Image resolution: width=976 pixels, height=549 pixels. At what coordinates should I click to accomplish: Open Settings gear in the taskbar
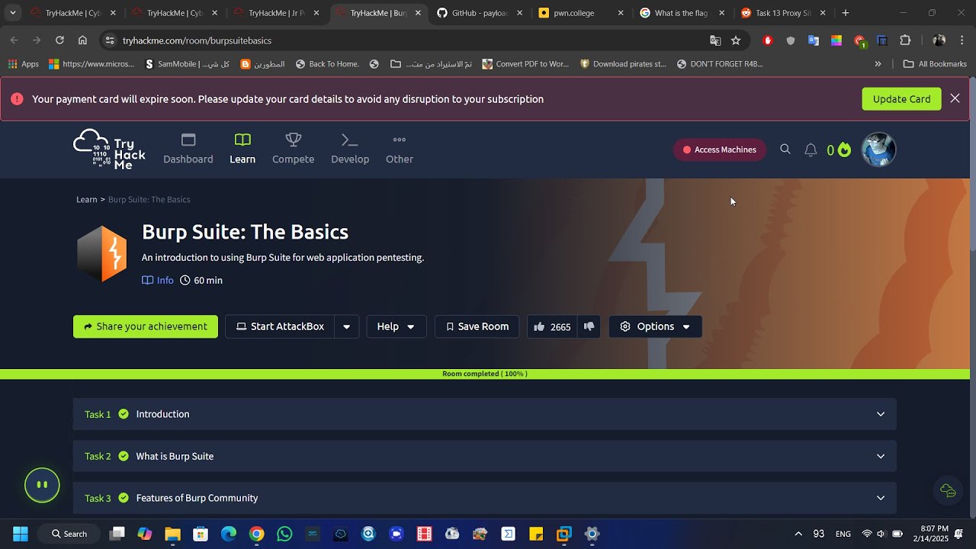pos(592,534)
